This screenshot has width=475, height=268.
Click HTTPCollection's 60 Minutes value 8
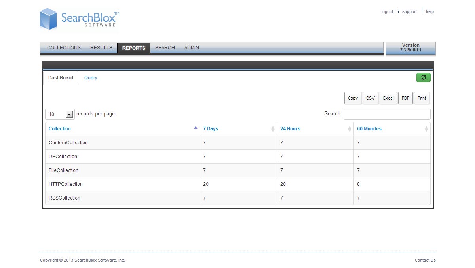[358, 184]
